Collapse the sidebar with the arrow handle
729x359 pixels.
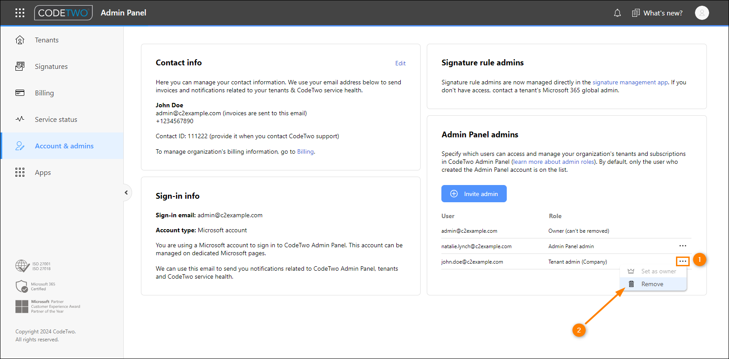point(126,193)
